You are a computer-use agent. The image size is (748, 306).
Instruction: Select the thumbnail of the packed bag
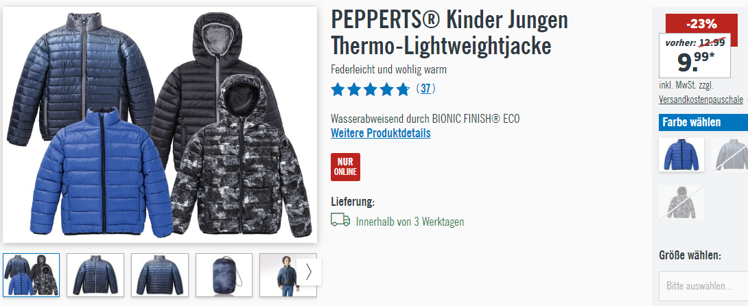point(224,275)
